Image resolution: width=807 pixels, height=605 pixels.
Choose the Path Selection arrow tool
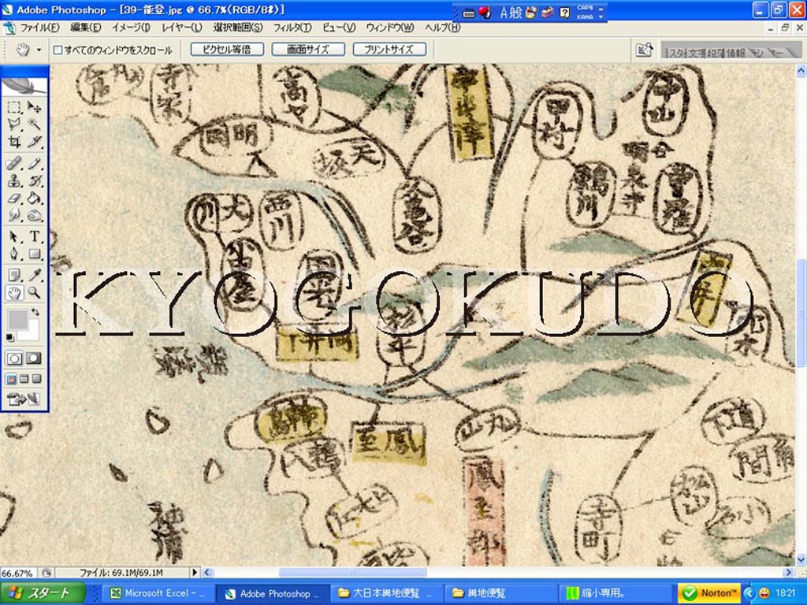pyautogui.click(x=14, y=236)
